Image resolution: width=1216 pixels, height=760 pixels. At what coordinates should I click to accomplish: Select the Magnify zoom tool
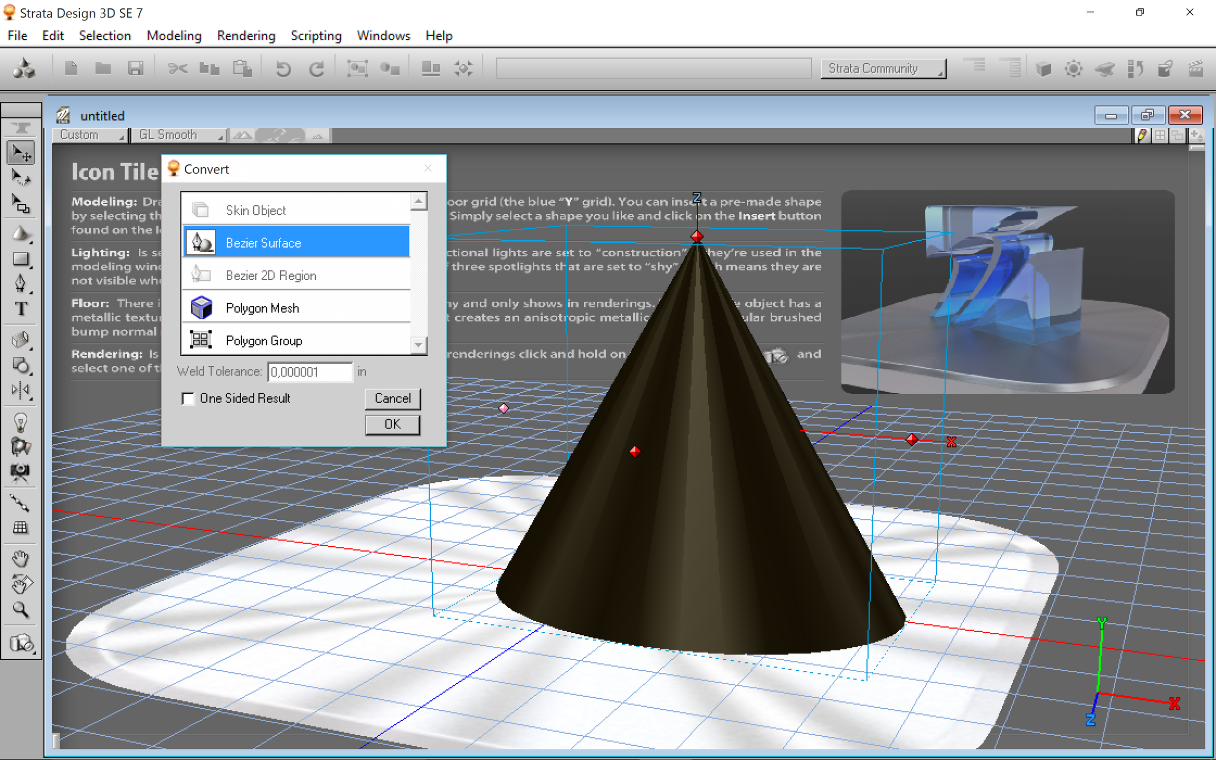pyautogui.click(x=21, y=610)
